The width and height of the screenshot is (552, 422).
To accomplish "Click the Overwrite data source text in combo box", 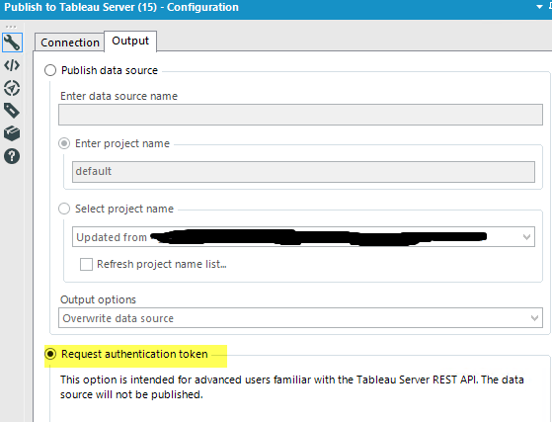I will pyautogui.click(x=118, y=318).
